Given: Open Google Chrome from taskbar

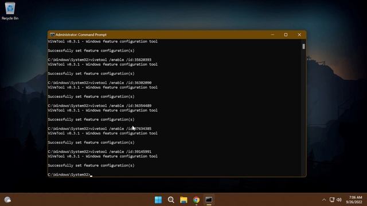Looking at the screenshot, I should pyautogui.click(x=196, y=200).
